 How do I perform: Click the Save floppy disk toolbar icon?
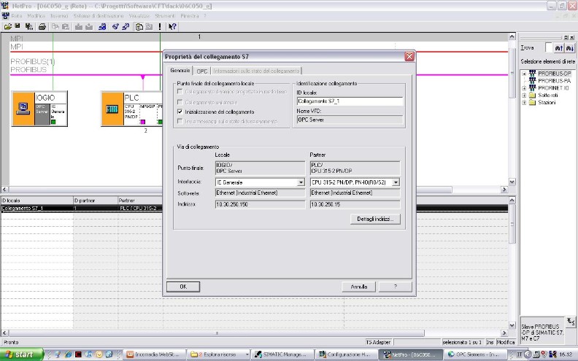(x=18, y=26)
